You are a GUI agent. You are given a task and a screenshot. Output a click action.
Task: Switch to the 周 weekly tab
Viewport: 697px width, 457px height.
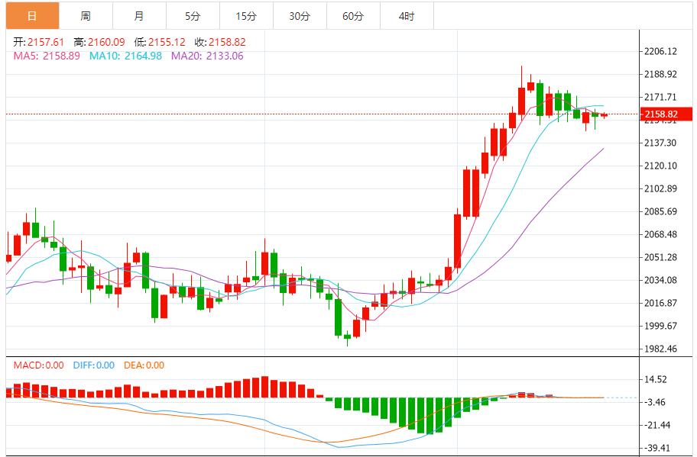coord(86,16)
